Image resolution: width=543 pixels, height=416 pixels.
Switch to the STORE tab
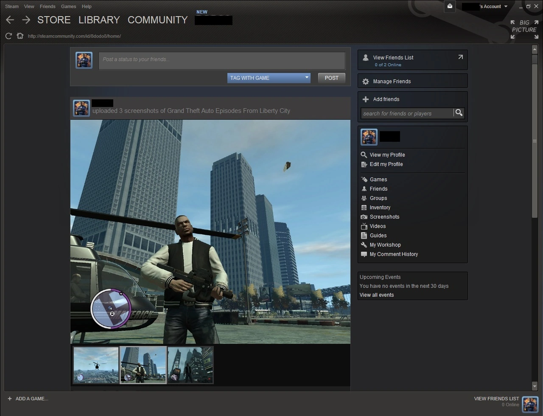tap(54, 20)
